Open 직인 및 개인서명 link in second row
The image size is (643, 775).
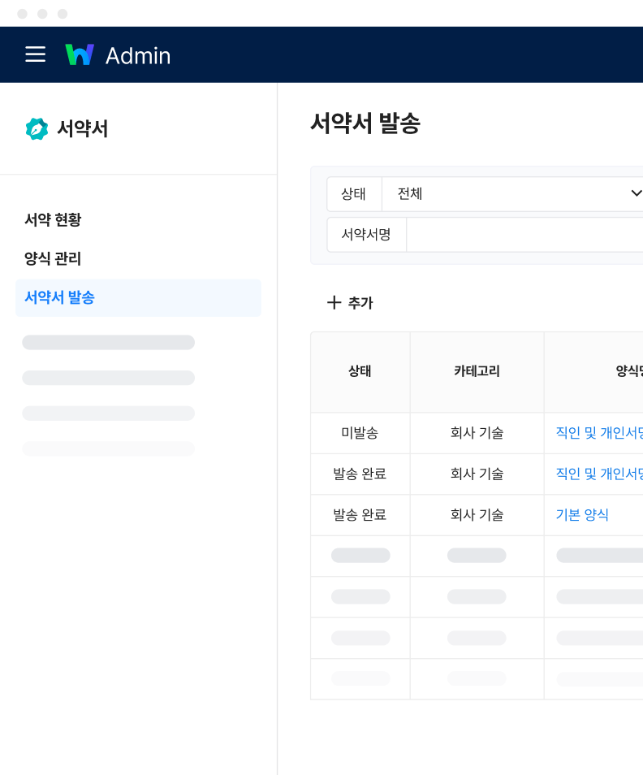[x=598, y=474]
